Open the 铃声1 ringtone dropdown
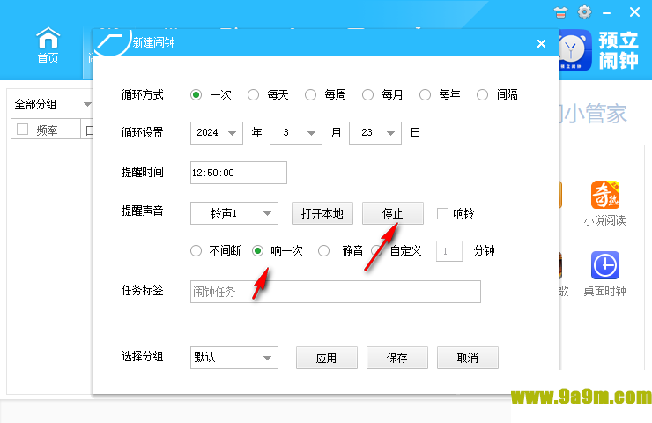The image size is (652, 423). tap(234, 213)
